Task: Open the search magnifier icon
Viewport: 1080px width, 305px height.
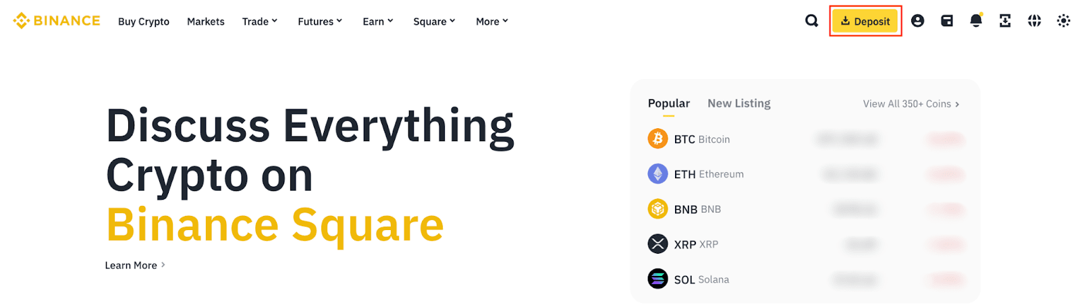Action: [x=811, y=21]
